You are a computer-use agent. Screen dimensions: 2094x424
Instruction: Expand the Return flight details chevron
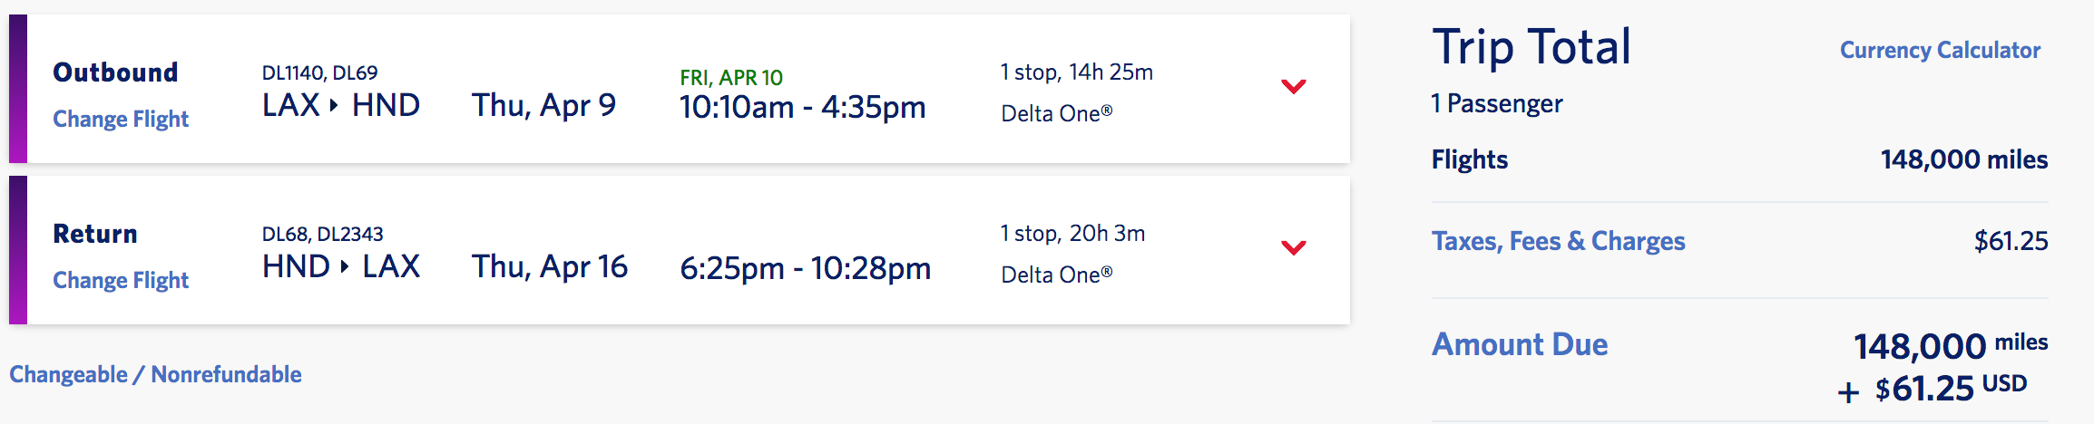1293,247
